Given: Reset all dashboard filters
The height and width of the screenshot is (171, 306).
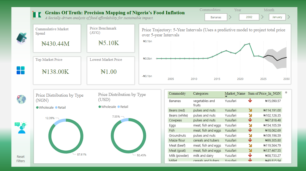Looking at the screenshot, I should pos(20,159).
